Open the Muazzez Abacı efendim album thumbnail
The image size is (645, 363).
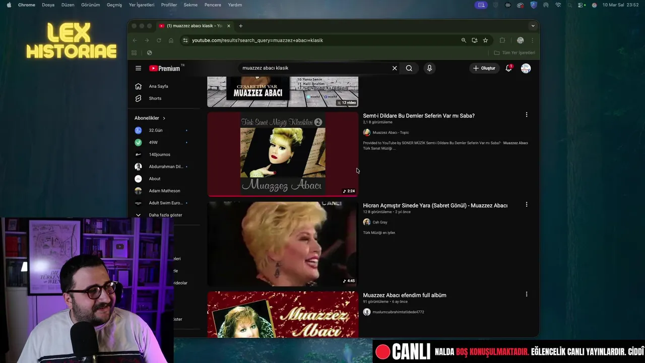[x=283, y=315]
